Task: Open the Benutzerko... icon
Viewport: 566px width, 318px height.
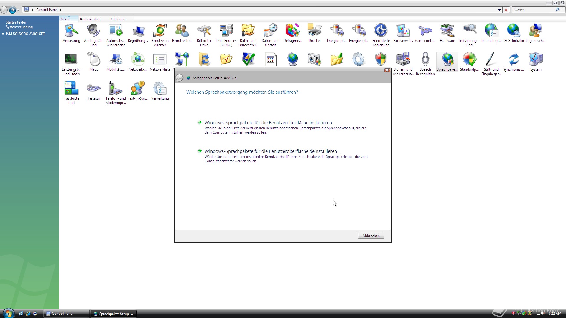Action: click(182, 33)
